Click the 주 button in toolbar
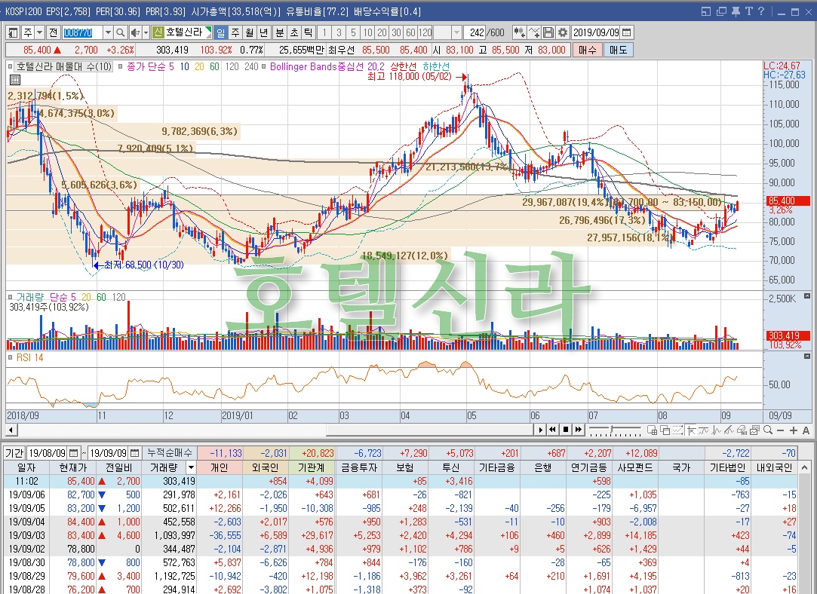 click(28, 33)
